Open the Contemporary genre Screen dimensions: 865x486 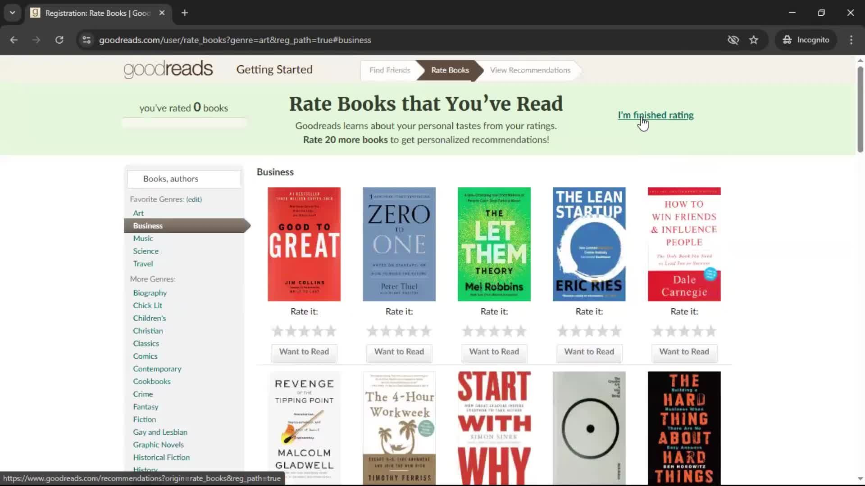pyautogui.click(x=157, y=369)
